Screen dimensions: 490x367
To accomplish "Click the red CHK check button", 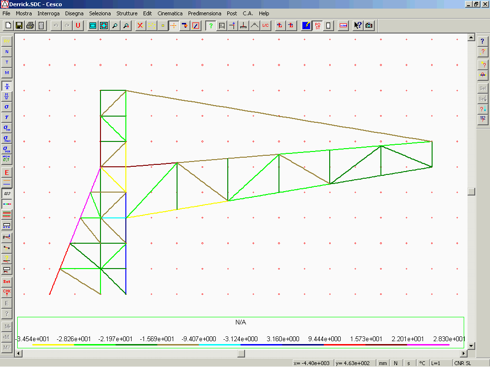I will click(7, 292).
